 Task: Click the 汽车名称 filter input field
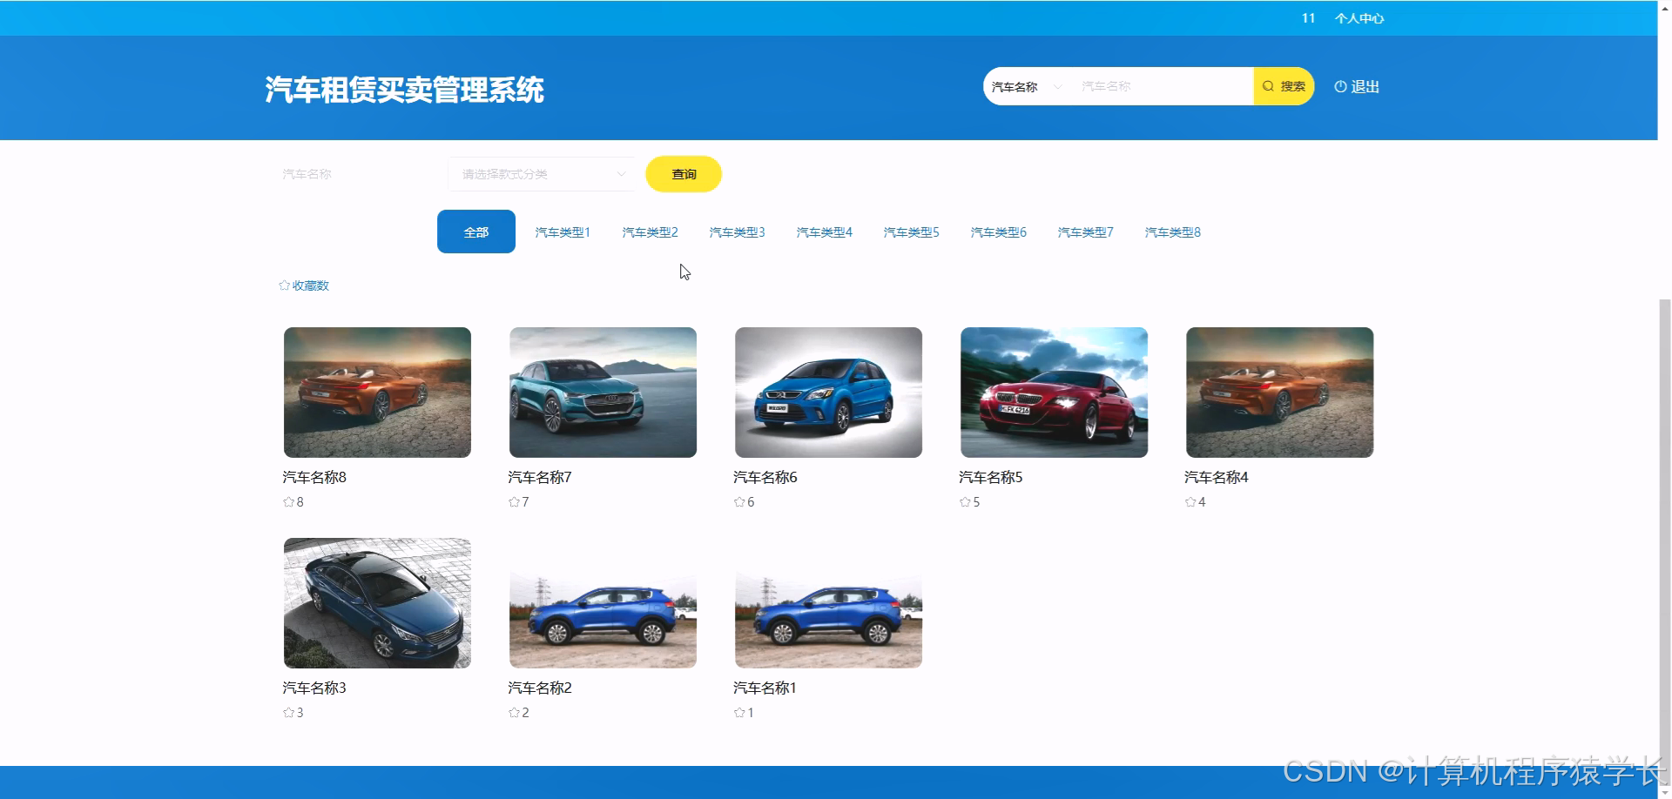348,174
